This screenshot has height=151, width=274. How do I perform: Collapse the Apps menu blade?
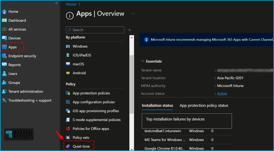click(x=130, y=30)
